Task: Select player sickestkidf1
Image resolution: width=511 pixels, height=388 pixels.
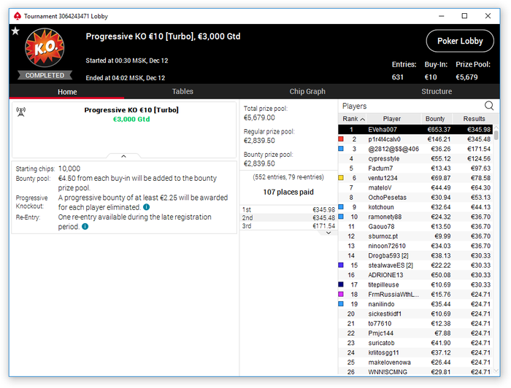Action: (x=415, y=314)
